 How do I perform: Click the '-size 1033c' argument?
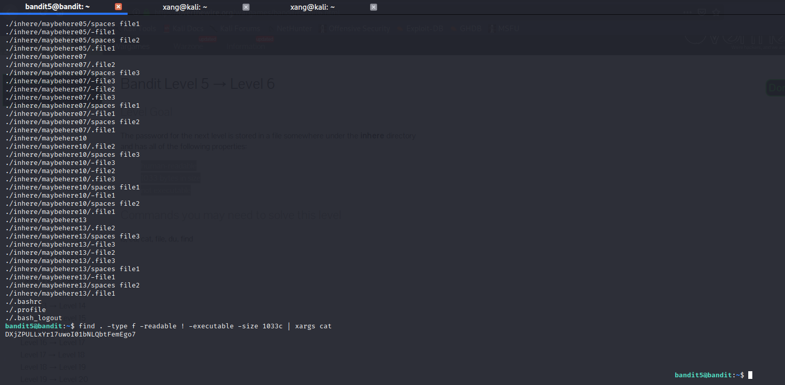click(x=257, y=326)
